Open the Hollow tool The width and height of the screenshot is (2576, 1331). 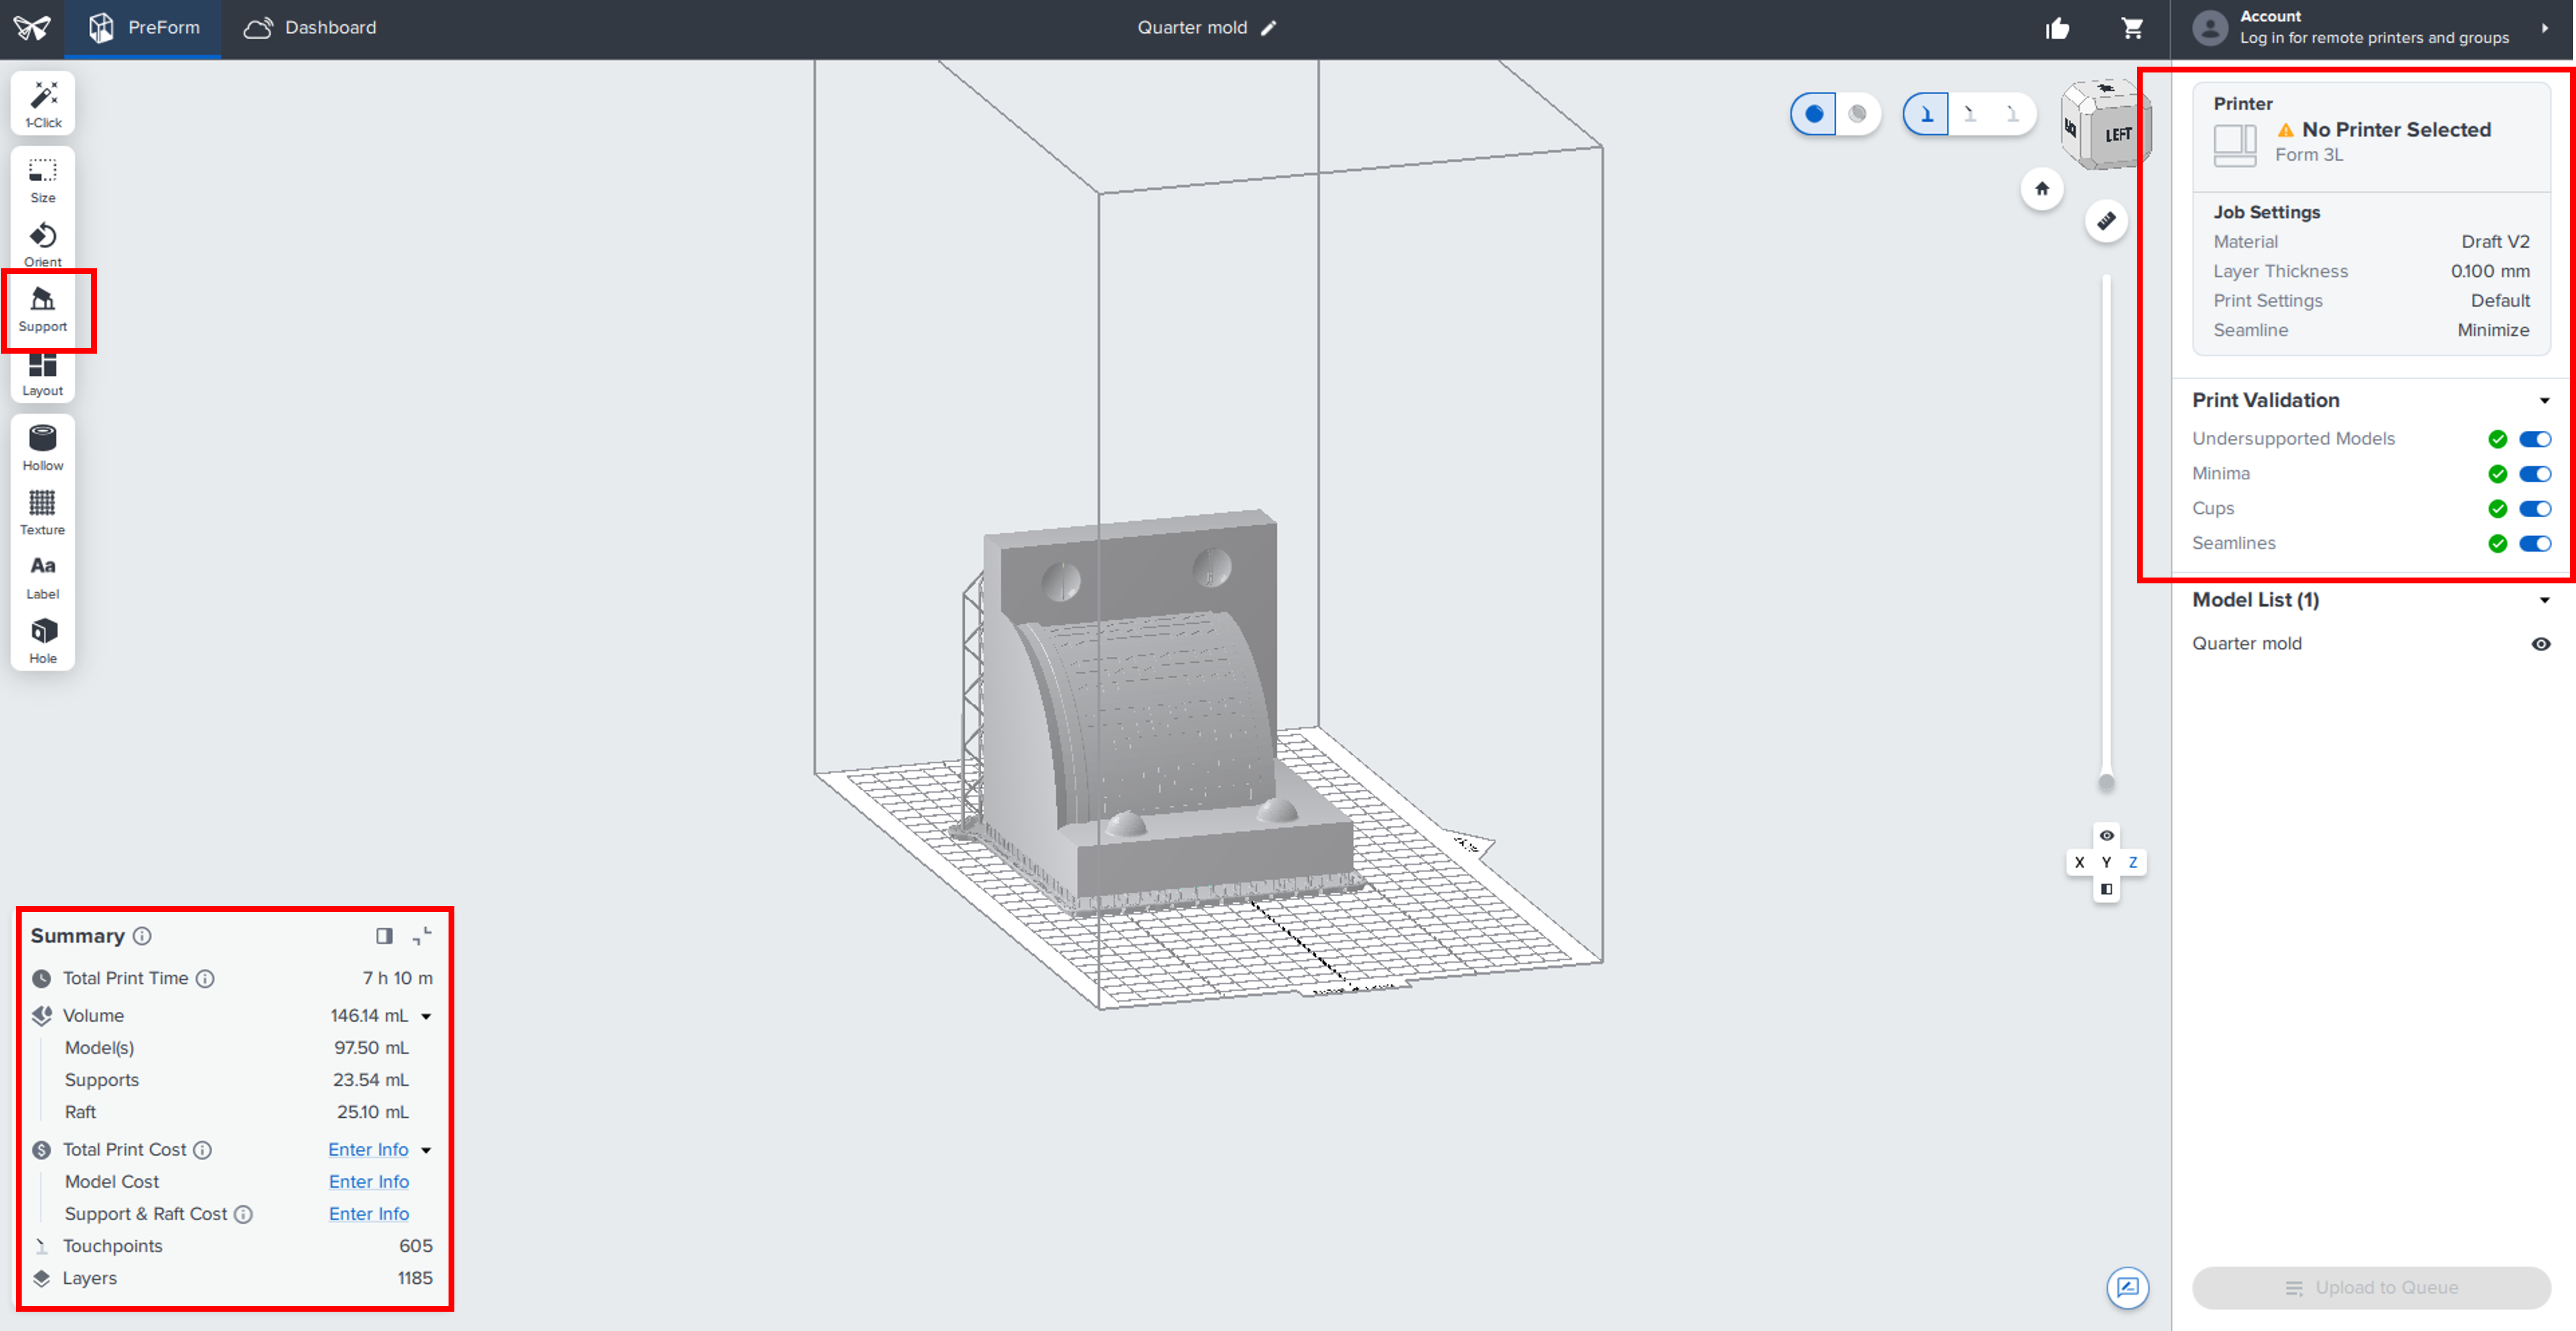43,448
